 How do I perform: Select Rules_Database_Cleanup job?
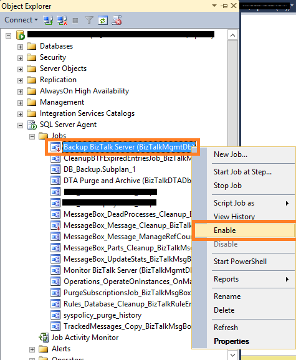[128, 304]
